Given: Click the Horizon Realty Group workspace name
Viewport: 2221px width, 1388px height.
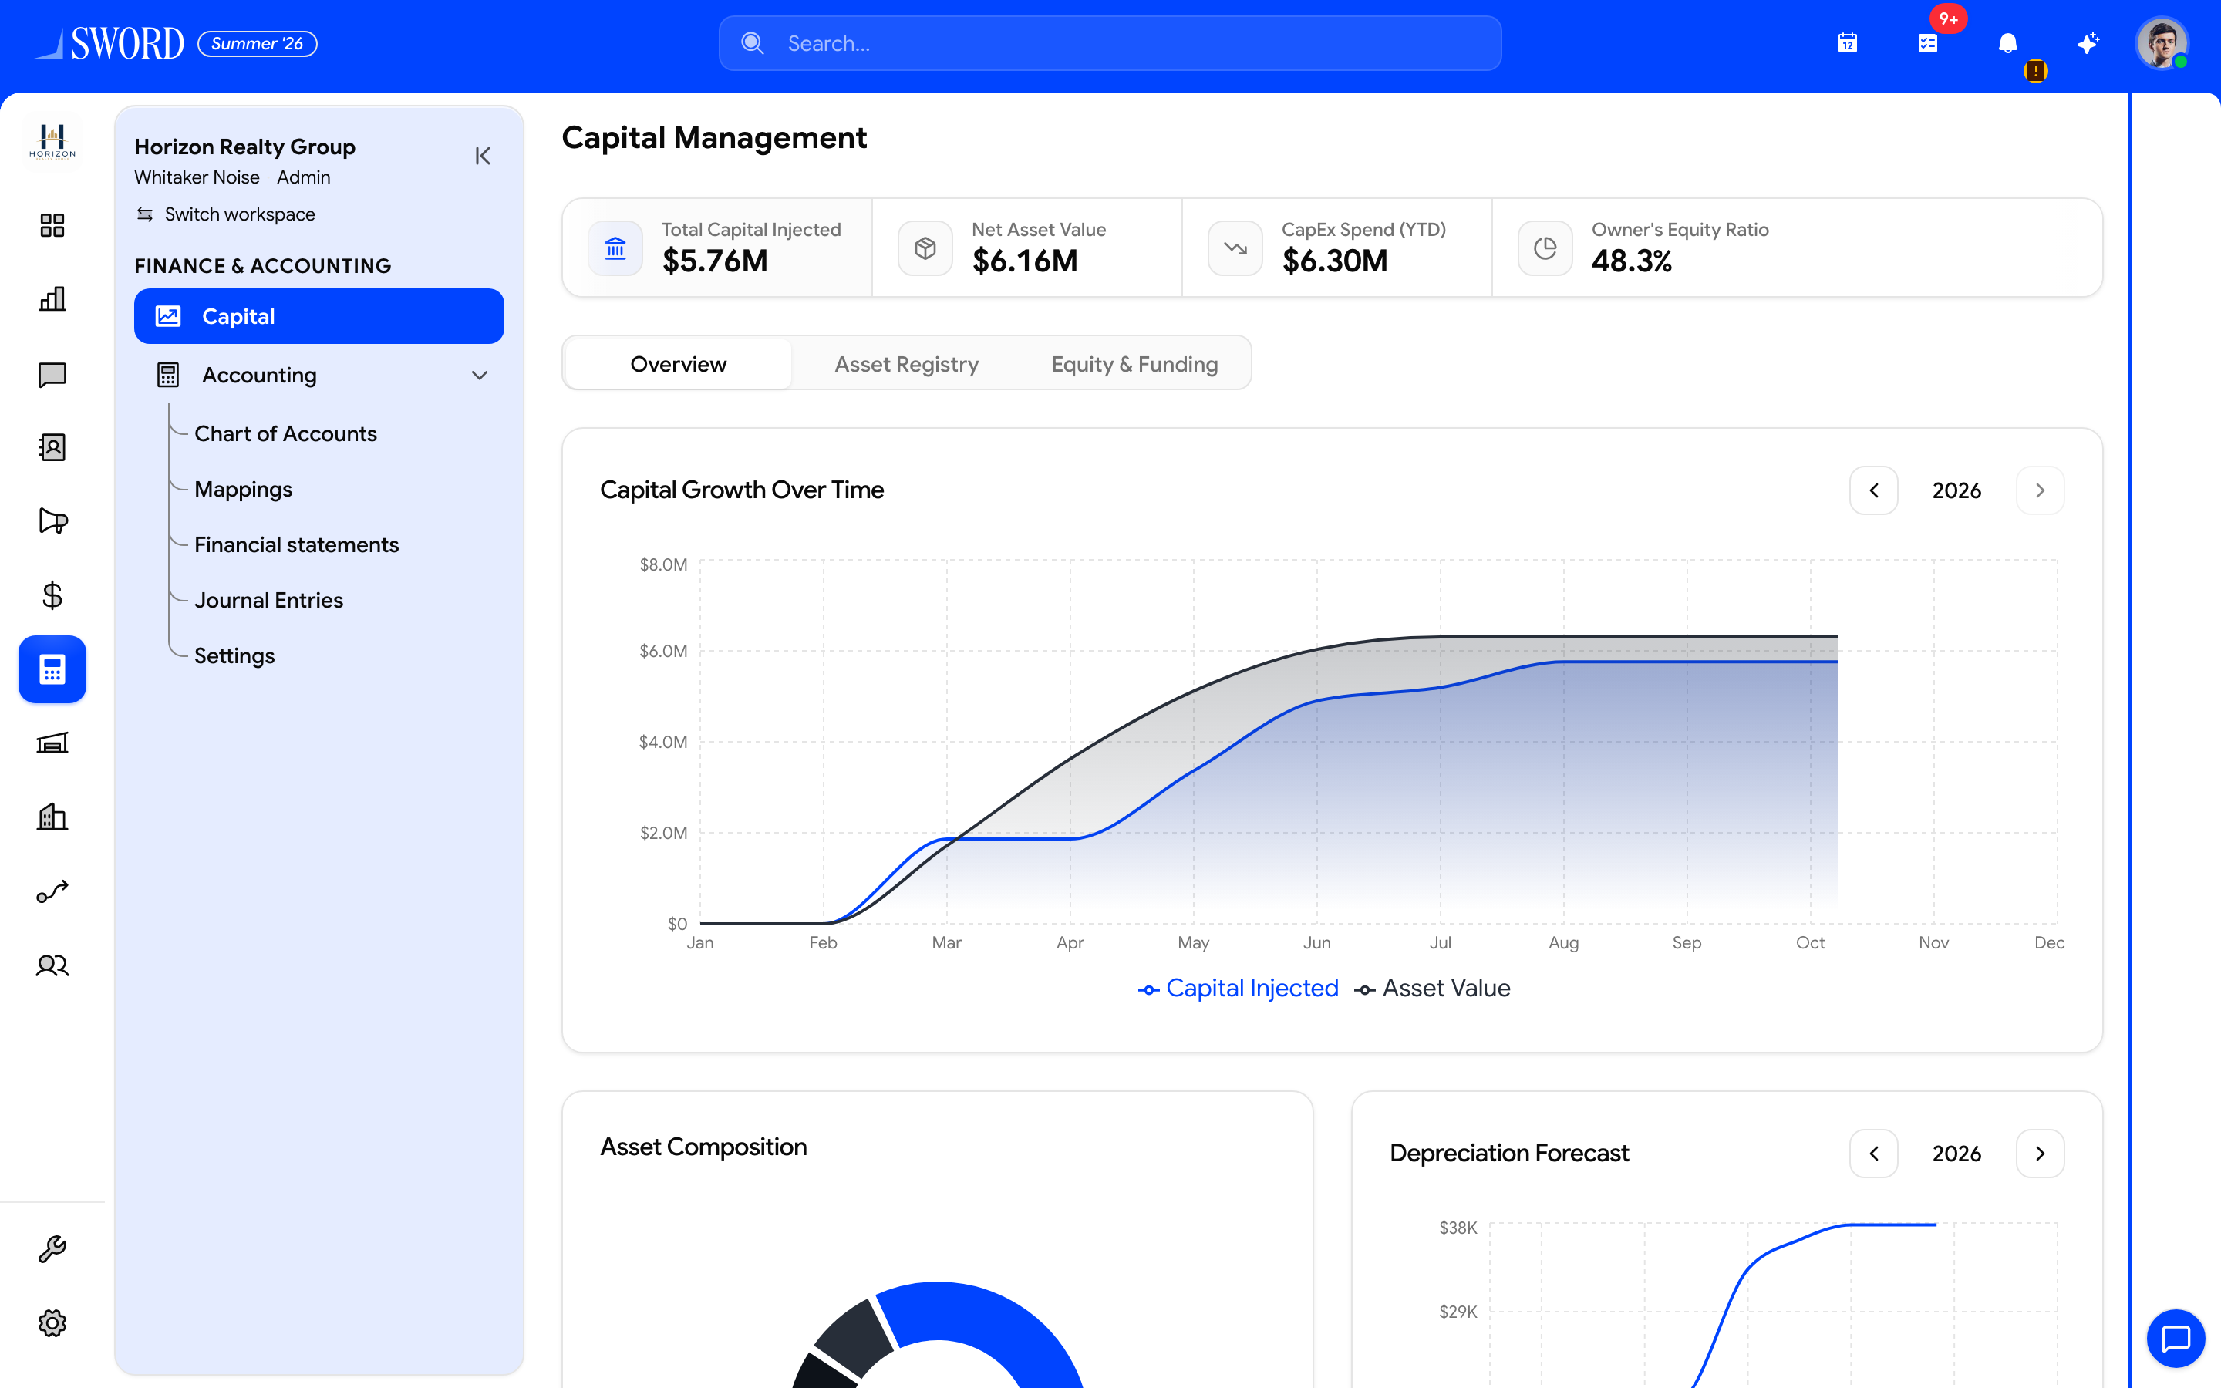Looking at the screenshot, I should point(244,147).
